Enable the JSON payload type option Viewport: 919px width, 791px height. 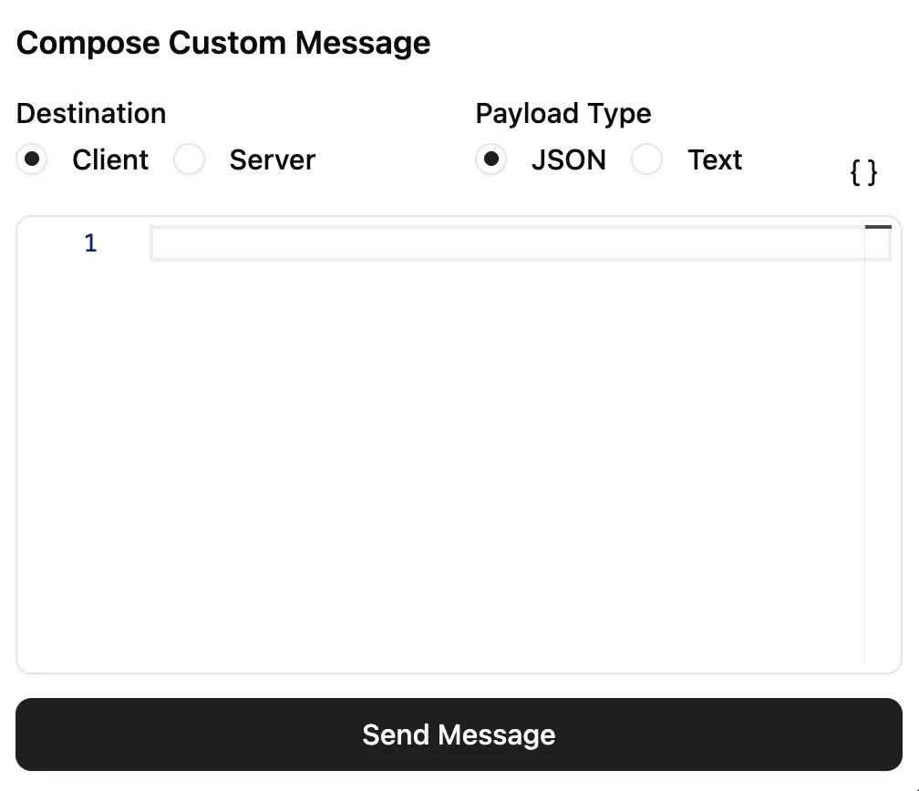[491, 159]
